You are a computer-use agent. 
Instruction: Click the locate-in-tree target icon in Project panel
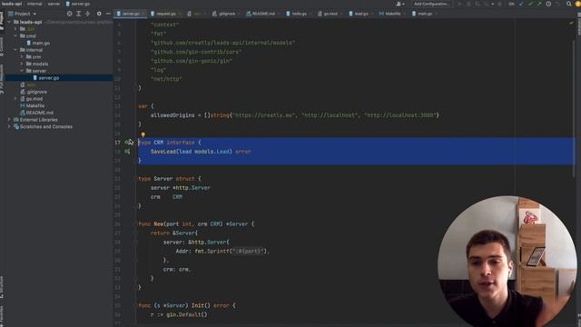coord(69,14)
